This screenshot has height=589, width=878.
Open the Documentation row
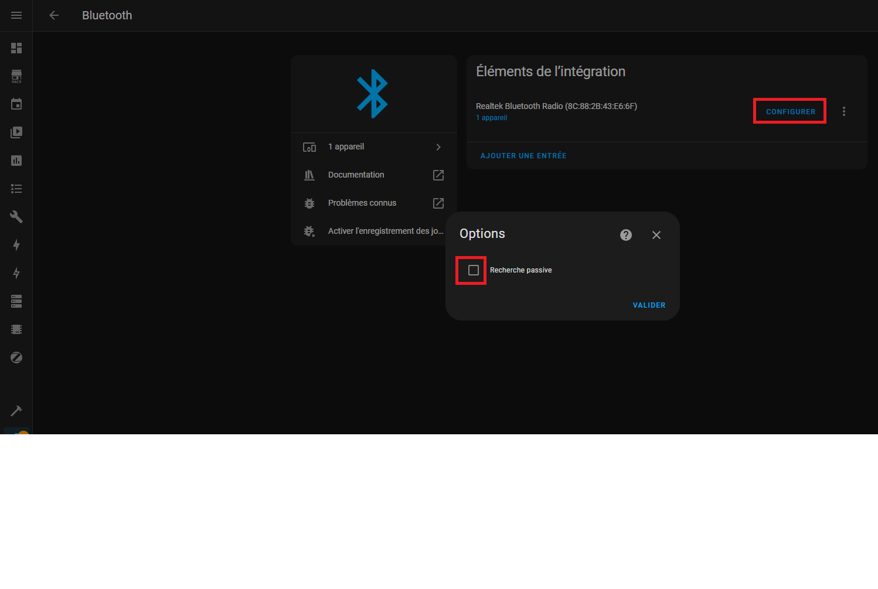pyautogui.click(x=374, y=175)
